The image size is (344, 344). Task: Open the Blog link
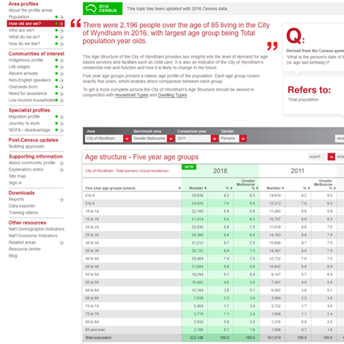(13, 256)
